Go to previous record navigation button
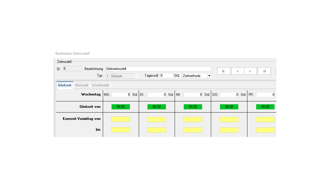The image size is (329, 186). [x=238, y=71]
